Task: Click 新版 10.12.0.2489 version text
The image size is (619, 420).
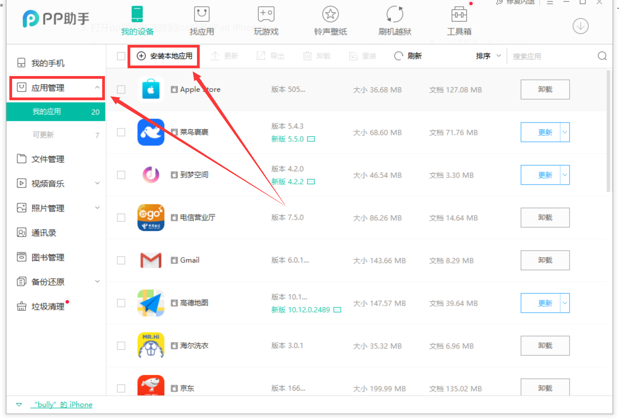Action: (301, 310)
